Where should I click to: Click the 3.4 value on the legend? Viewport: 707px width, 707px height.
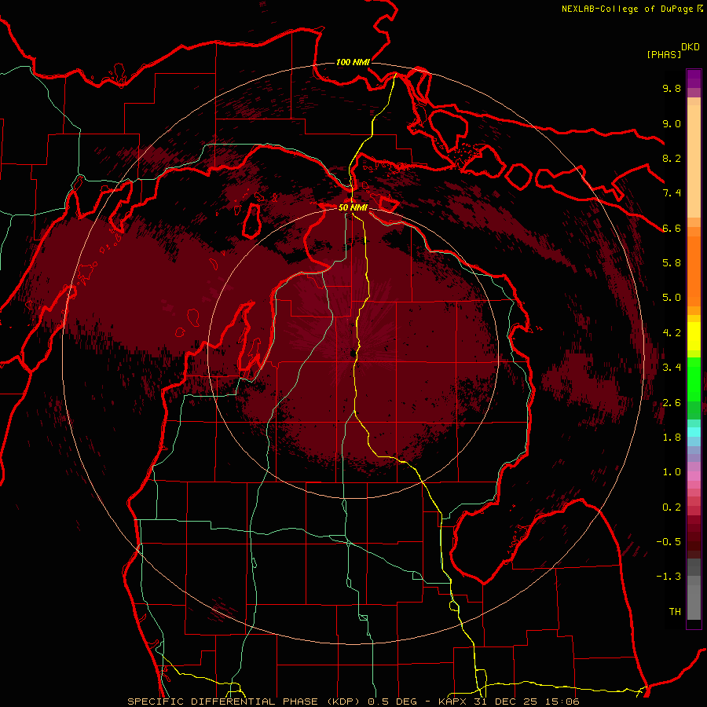click(x=672, y=368)
